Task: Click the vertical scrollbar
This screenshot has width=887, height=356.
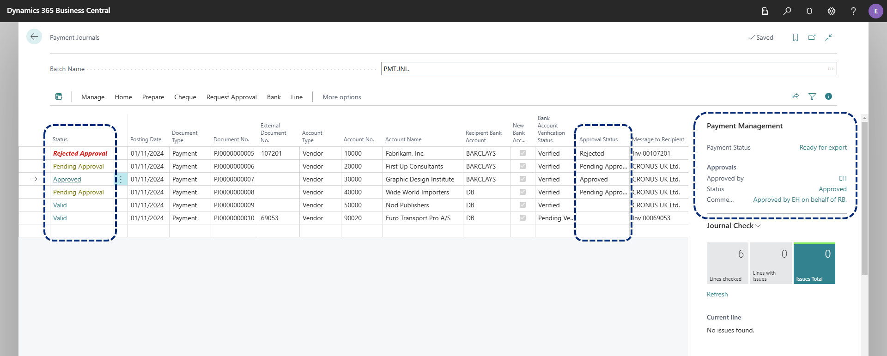Action: (864, 199)
